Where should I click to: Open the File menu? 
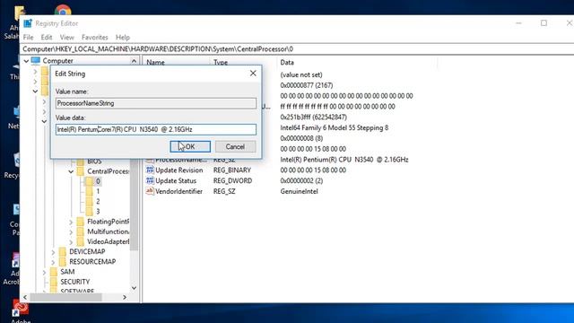(x=28, y=38)
